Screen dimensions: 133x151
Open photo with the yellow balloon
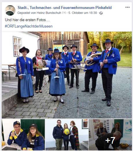67,135
